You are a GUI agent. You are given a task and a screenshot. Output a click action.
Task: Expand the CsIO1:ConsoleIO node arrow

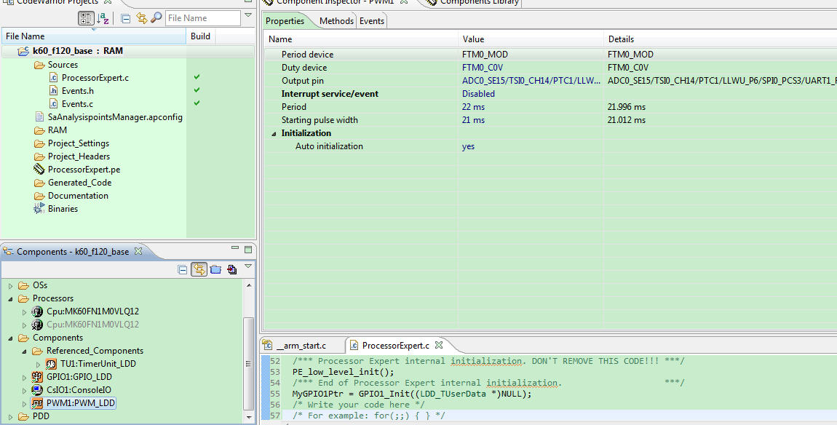coord(25,390)
